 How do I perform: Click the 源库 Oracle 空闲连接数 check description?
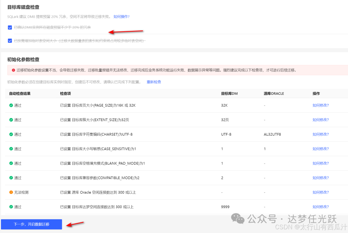pos(98,192)
